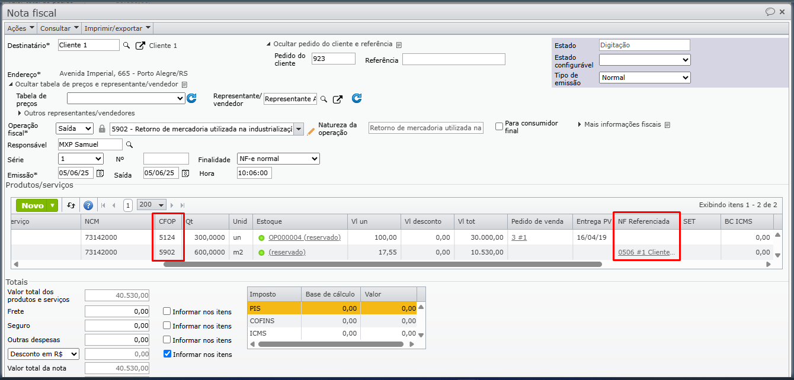Click the blue help icon in grid toolbar

88,205
